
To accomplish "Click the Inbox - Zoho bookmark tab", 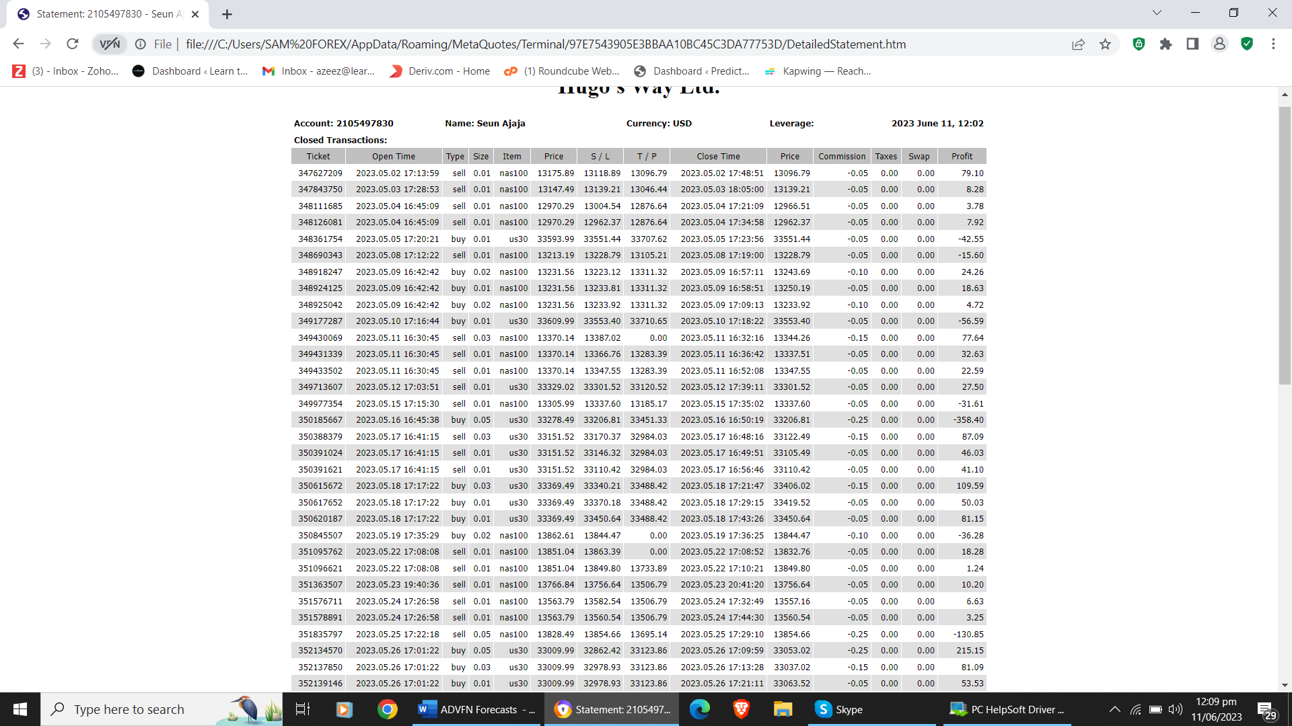I will click(x=66, y=71).
